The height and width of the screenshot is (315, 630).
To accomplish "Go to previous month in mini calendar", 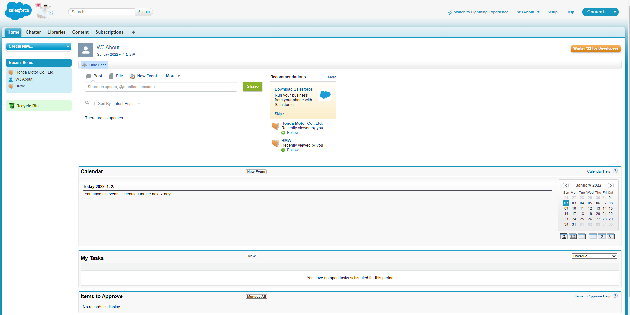I will (566, 185).
